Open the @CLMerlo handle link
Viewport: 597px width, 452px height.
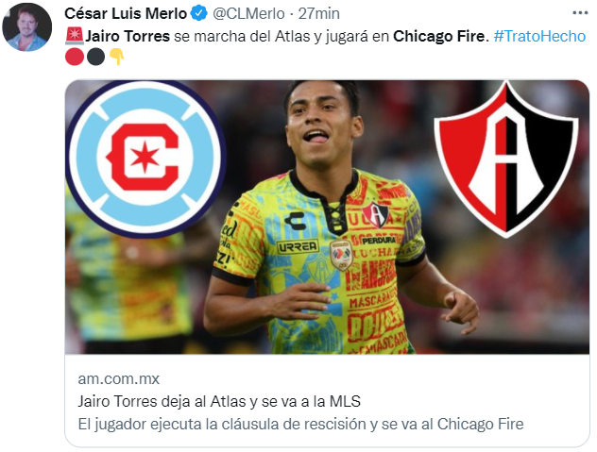tap(248, 14)
